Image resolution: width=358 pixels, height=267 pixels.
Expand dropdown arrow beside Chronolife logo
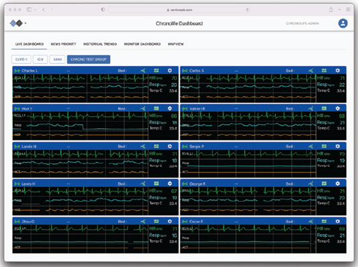tap(26, 24)
